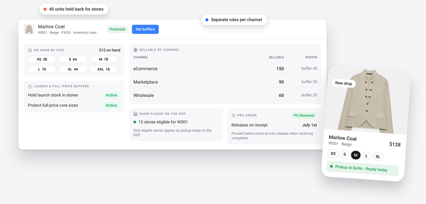Click the BUFFER column header
This screenshot has height=204, width=426.
click(311, 57)
